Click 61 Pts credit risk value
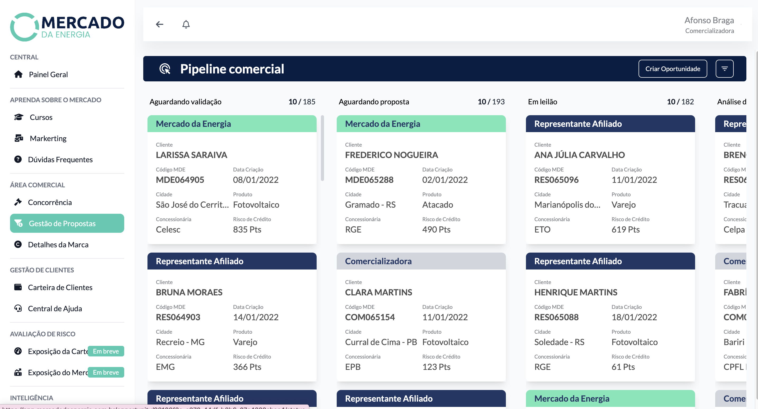 623,367
